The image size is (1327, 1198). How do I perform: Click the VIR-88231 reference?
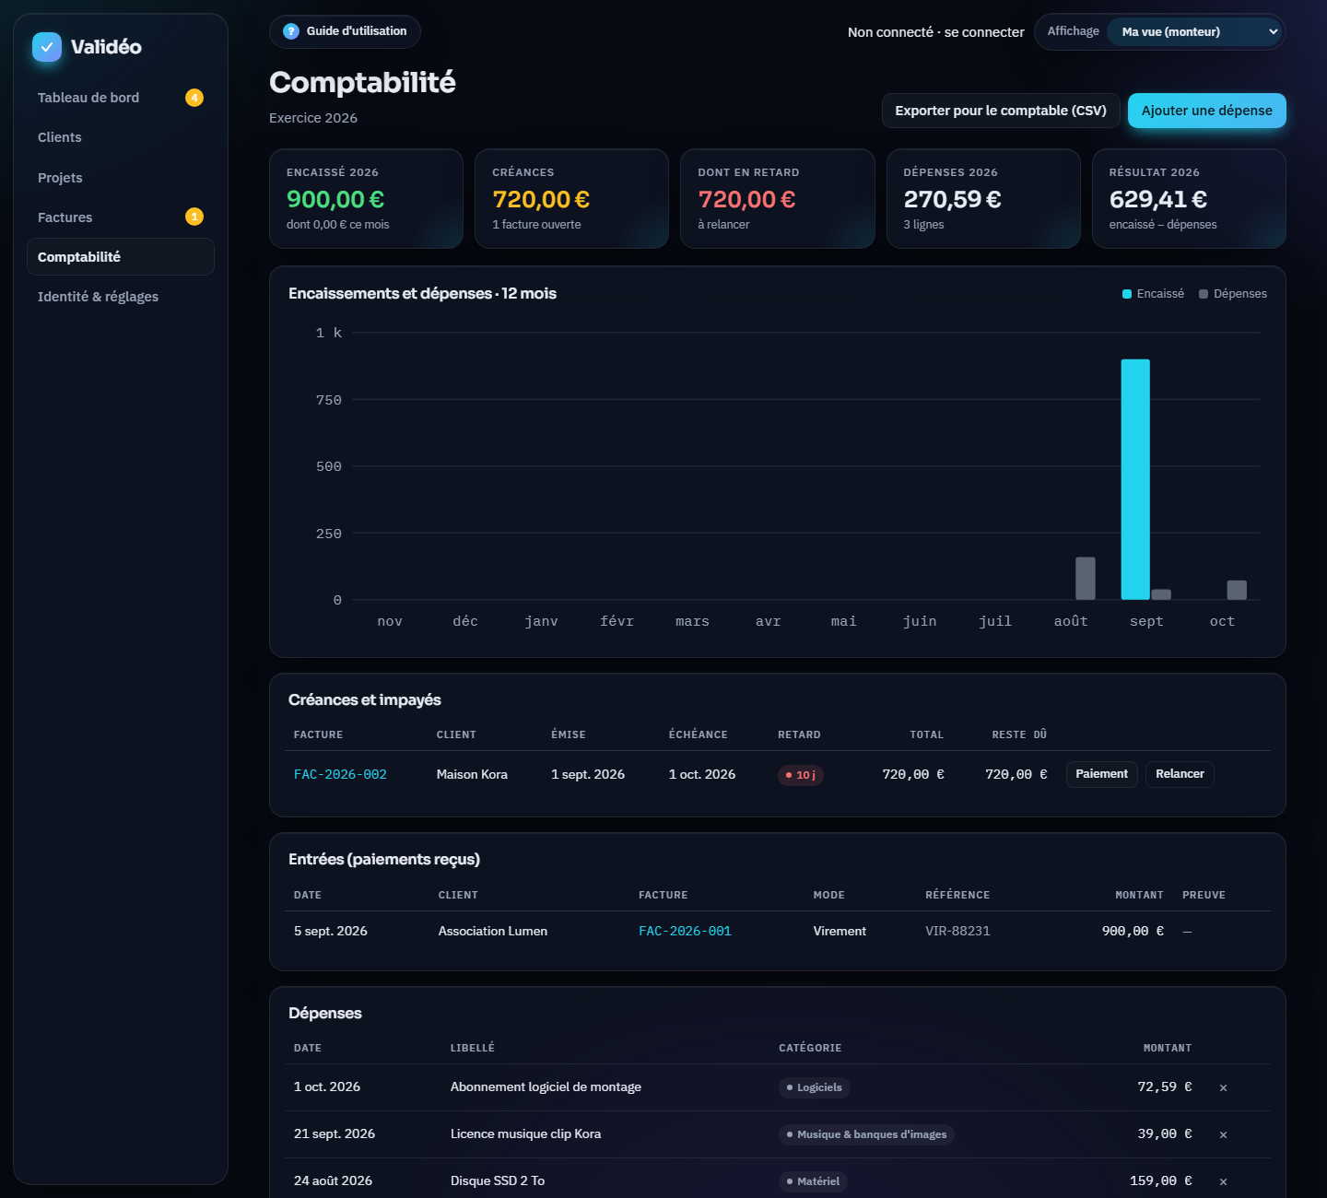pos(957,932)
